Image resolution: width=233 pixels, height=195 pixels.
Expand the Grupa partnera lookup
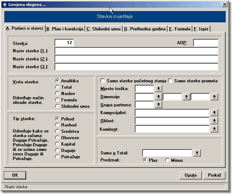158,105
